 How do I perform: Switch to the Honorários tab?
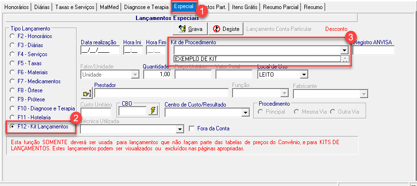[x=17, y=7]
